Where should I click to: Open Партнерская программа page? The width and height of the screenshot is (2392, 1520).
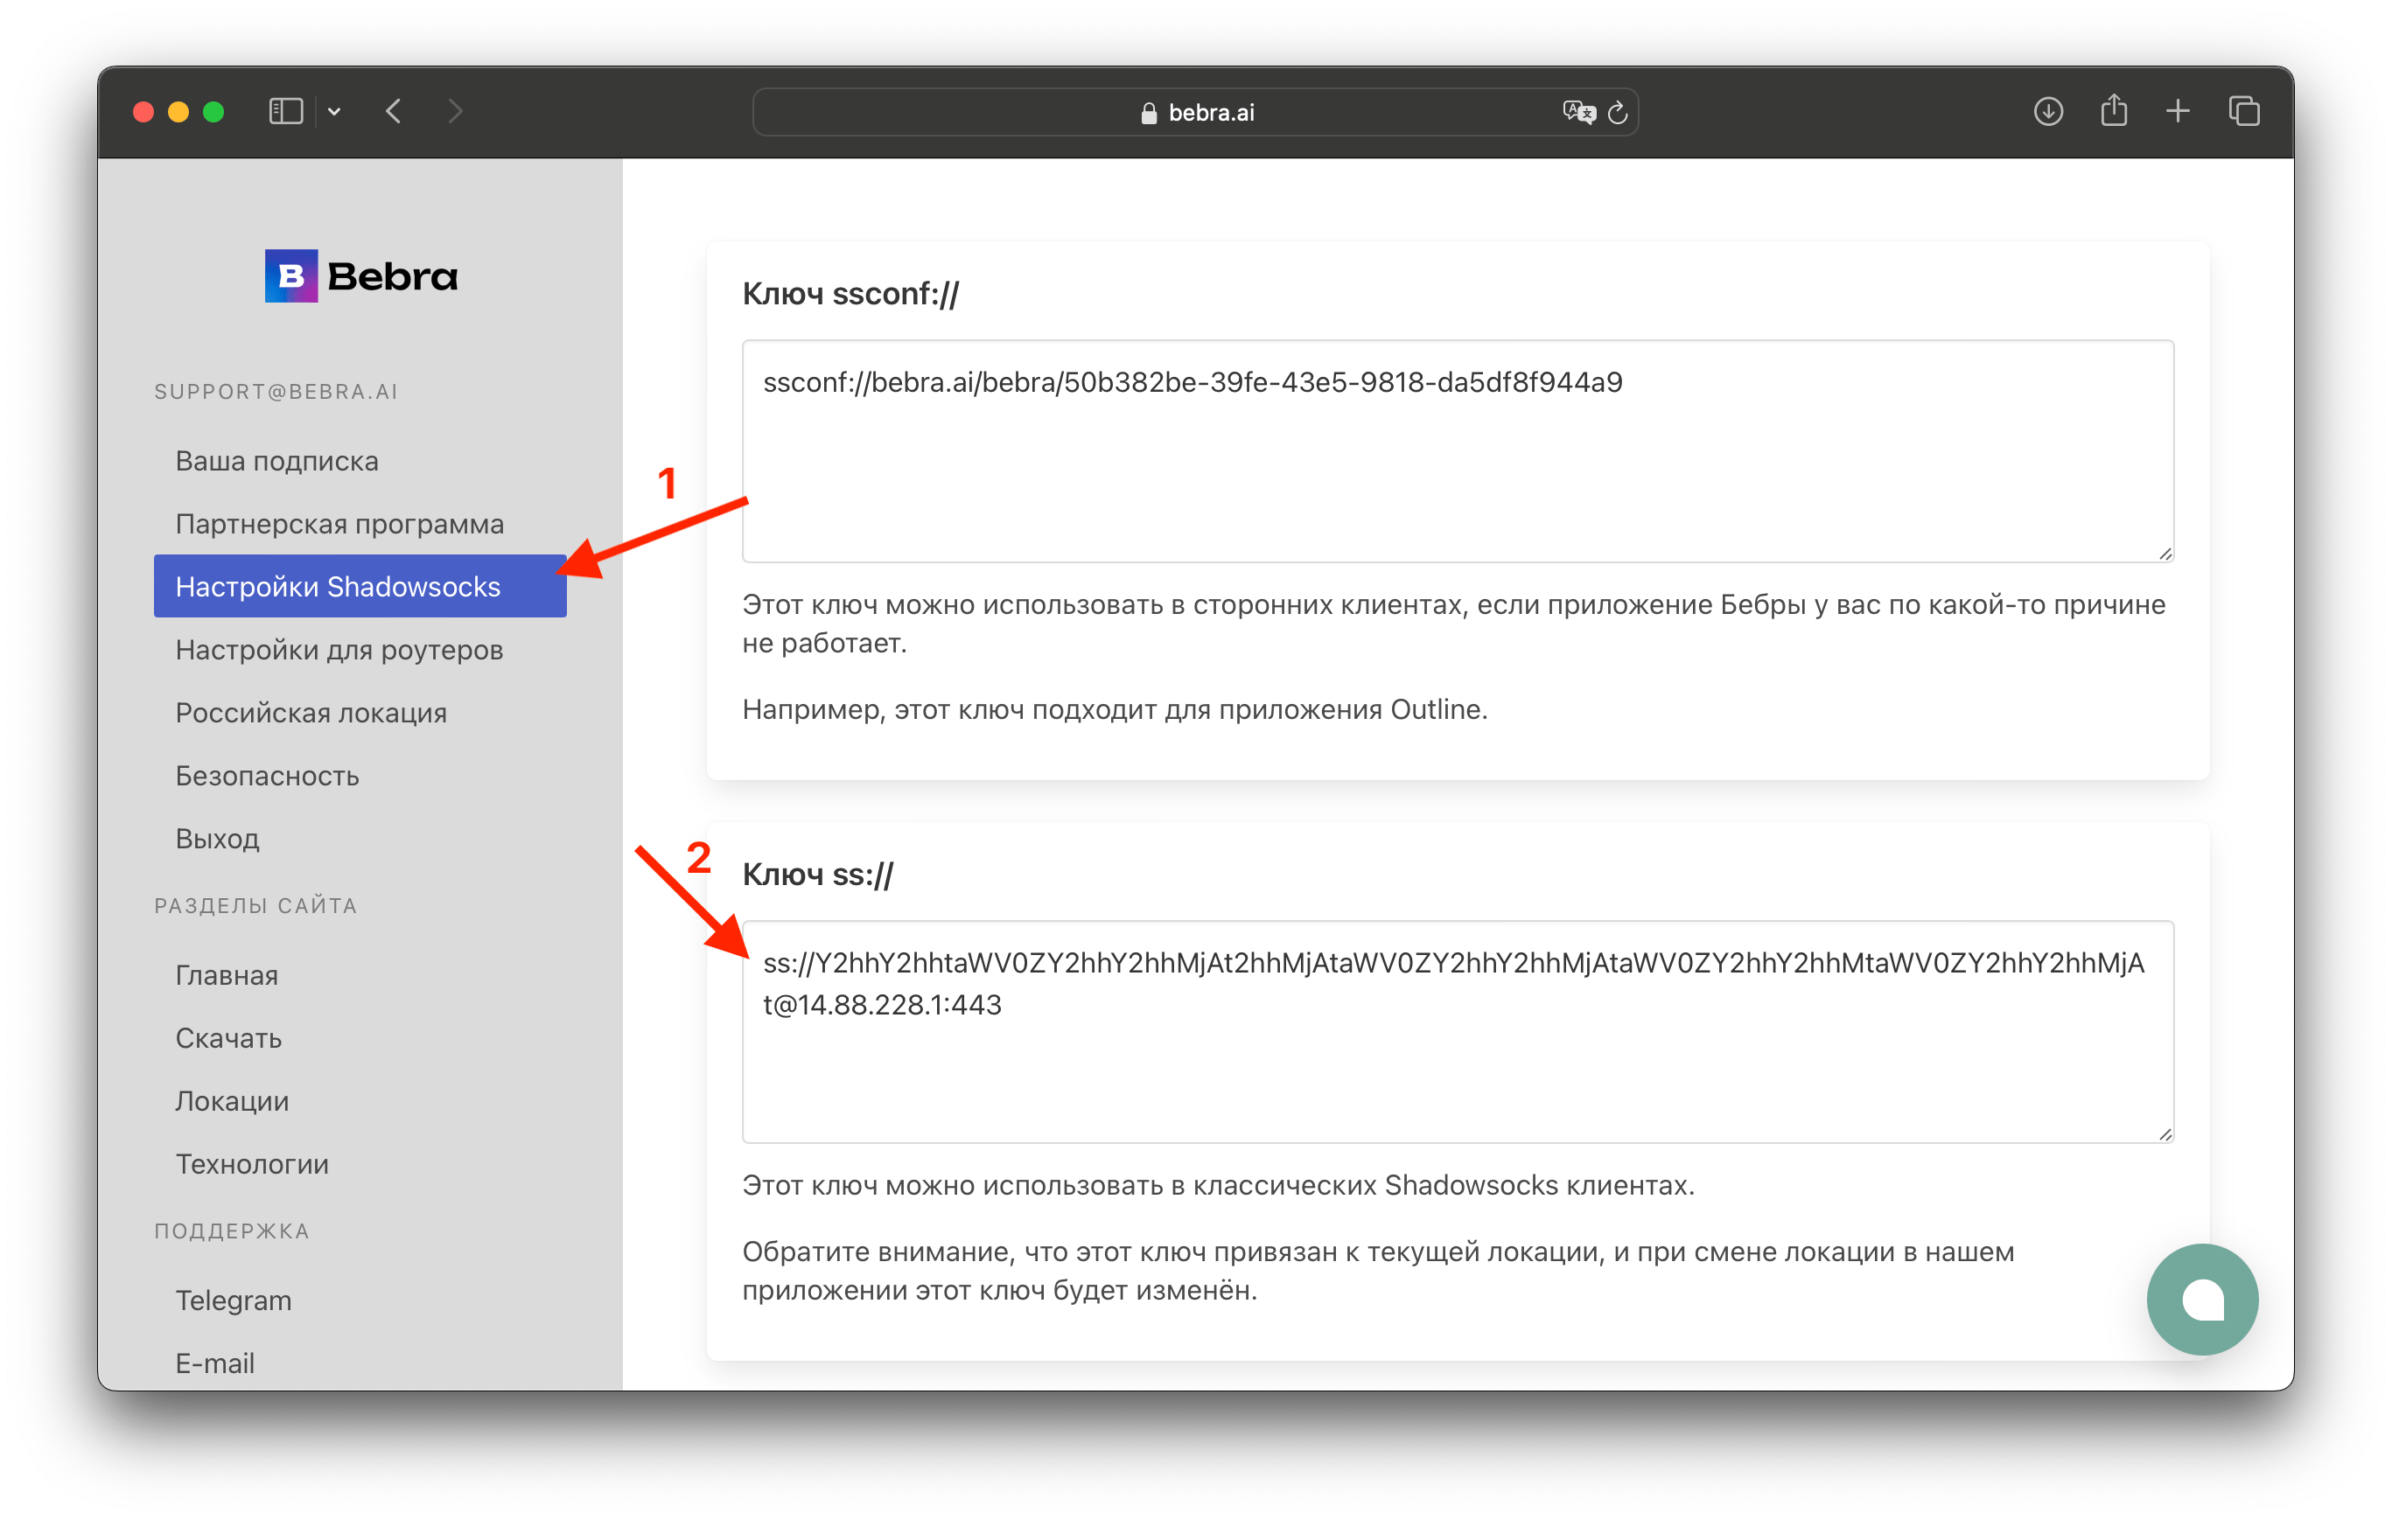coord(339,523)
